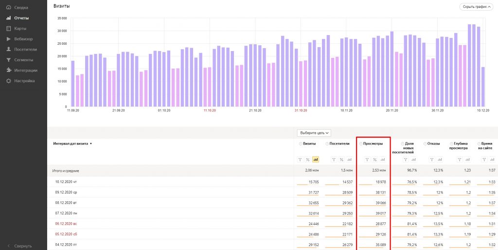This screenshot has height=250, width=498.
Task: Click the chart icon under Просмотры column
Action: click(382, 160)
